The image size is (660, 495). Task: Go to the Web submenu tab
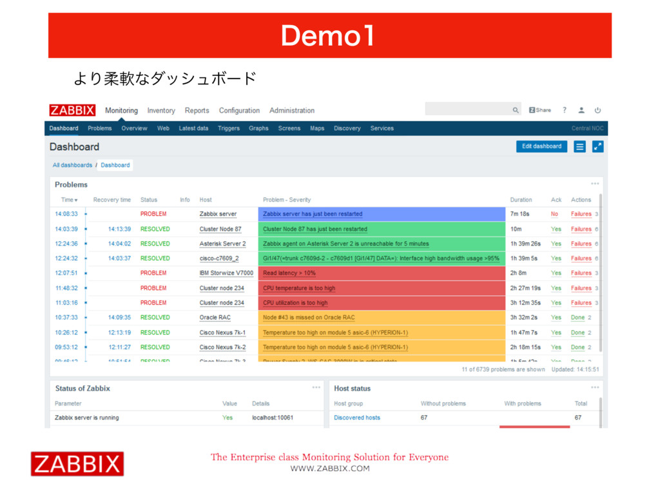163,128
